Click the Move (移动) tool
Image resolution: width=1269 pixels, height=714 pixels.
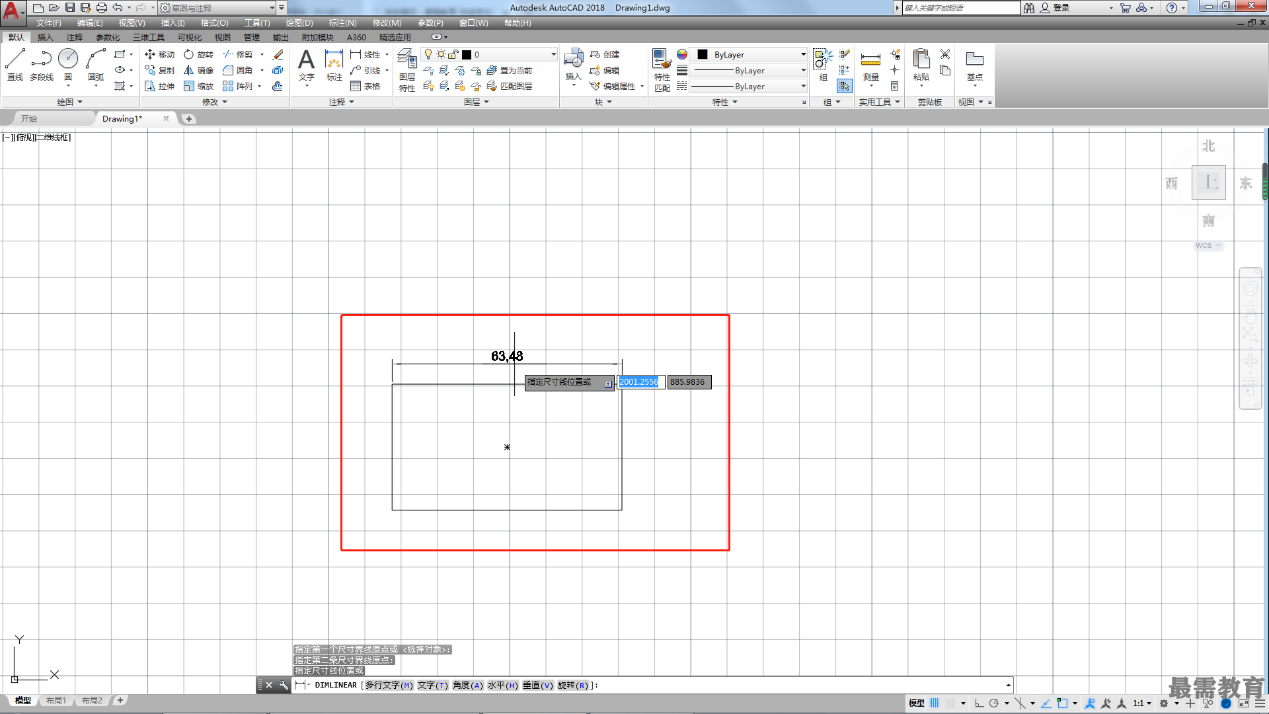point(159,54)
